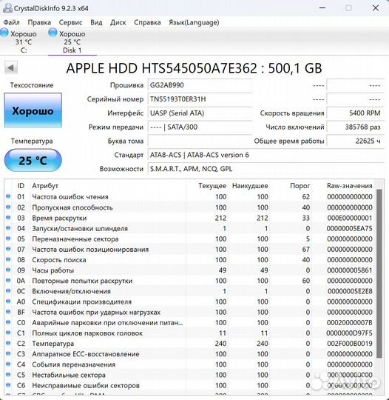Click status dot of Неисправимые ошибки секторов row
The height and width of the screenshot is (400, 389).
tap(8, 385)
